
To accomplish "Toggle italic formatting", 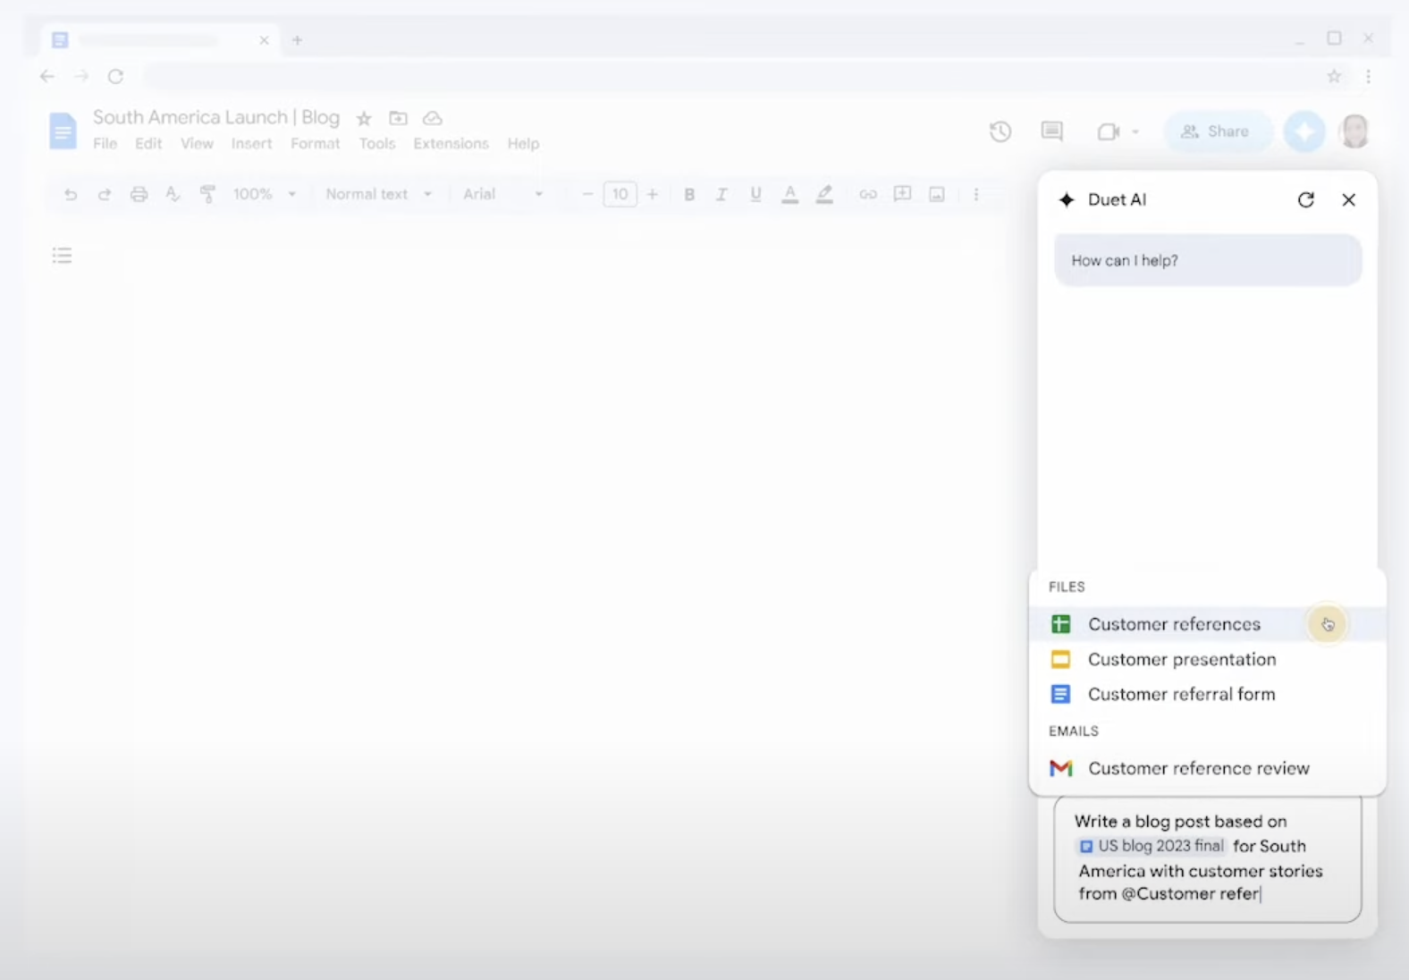I will (721, 194).
